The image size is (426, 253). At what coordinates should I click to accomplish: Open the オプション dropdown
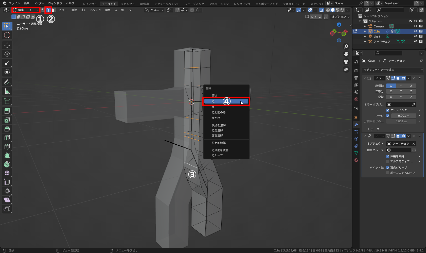tap(341, 17)
